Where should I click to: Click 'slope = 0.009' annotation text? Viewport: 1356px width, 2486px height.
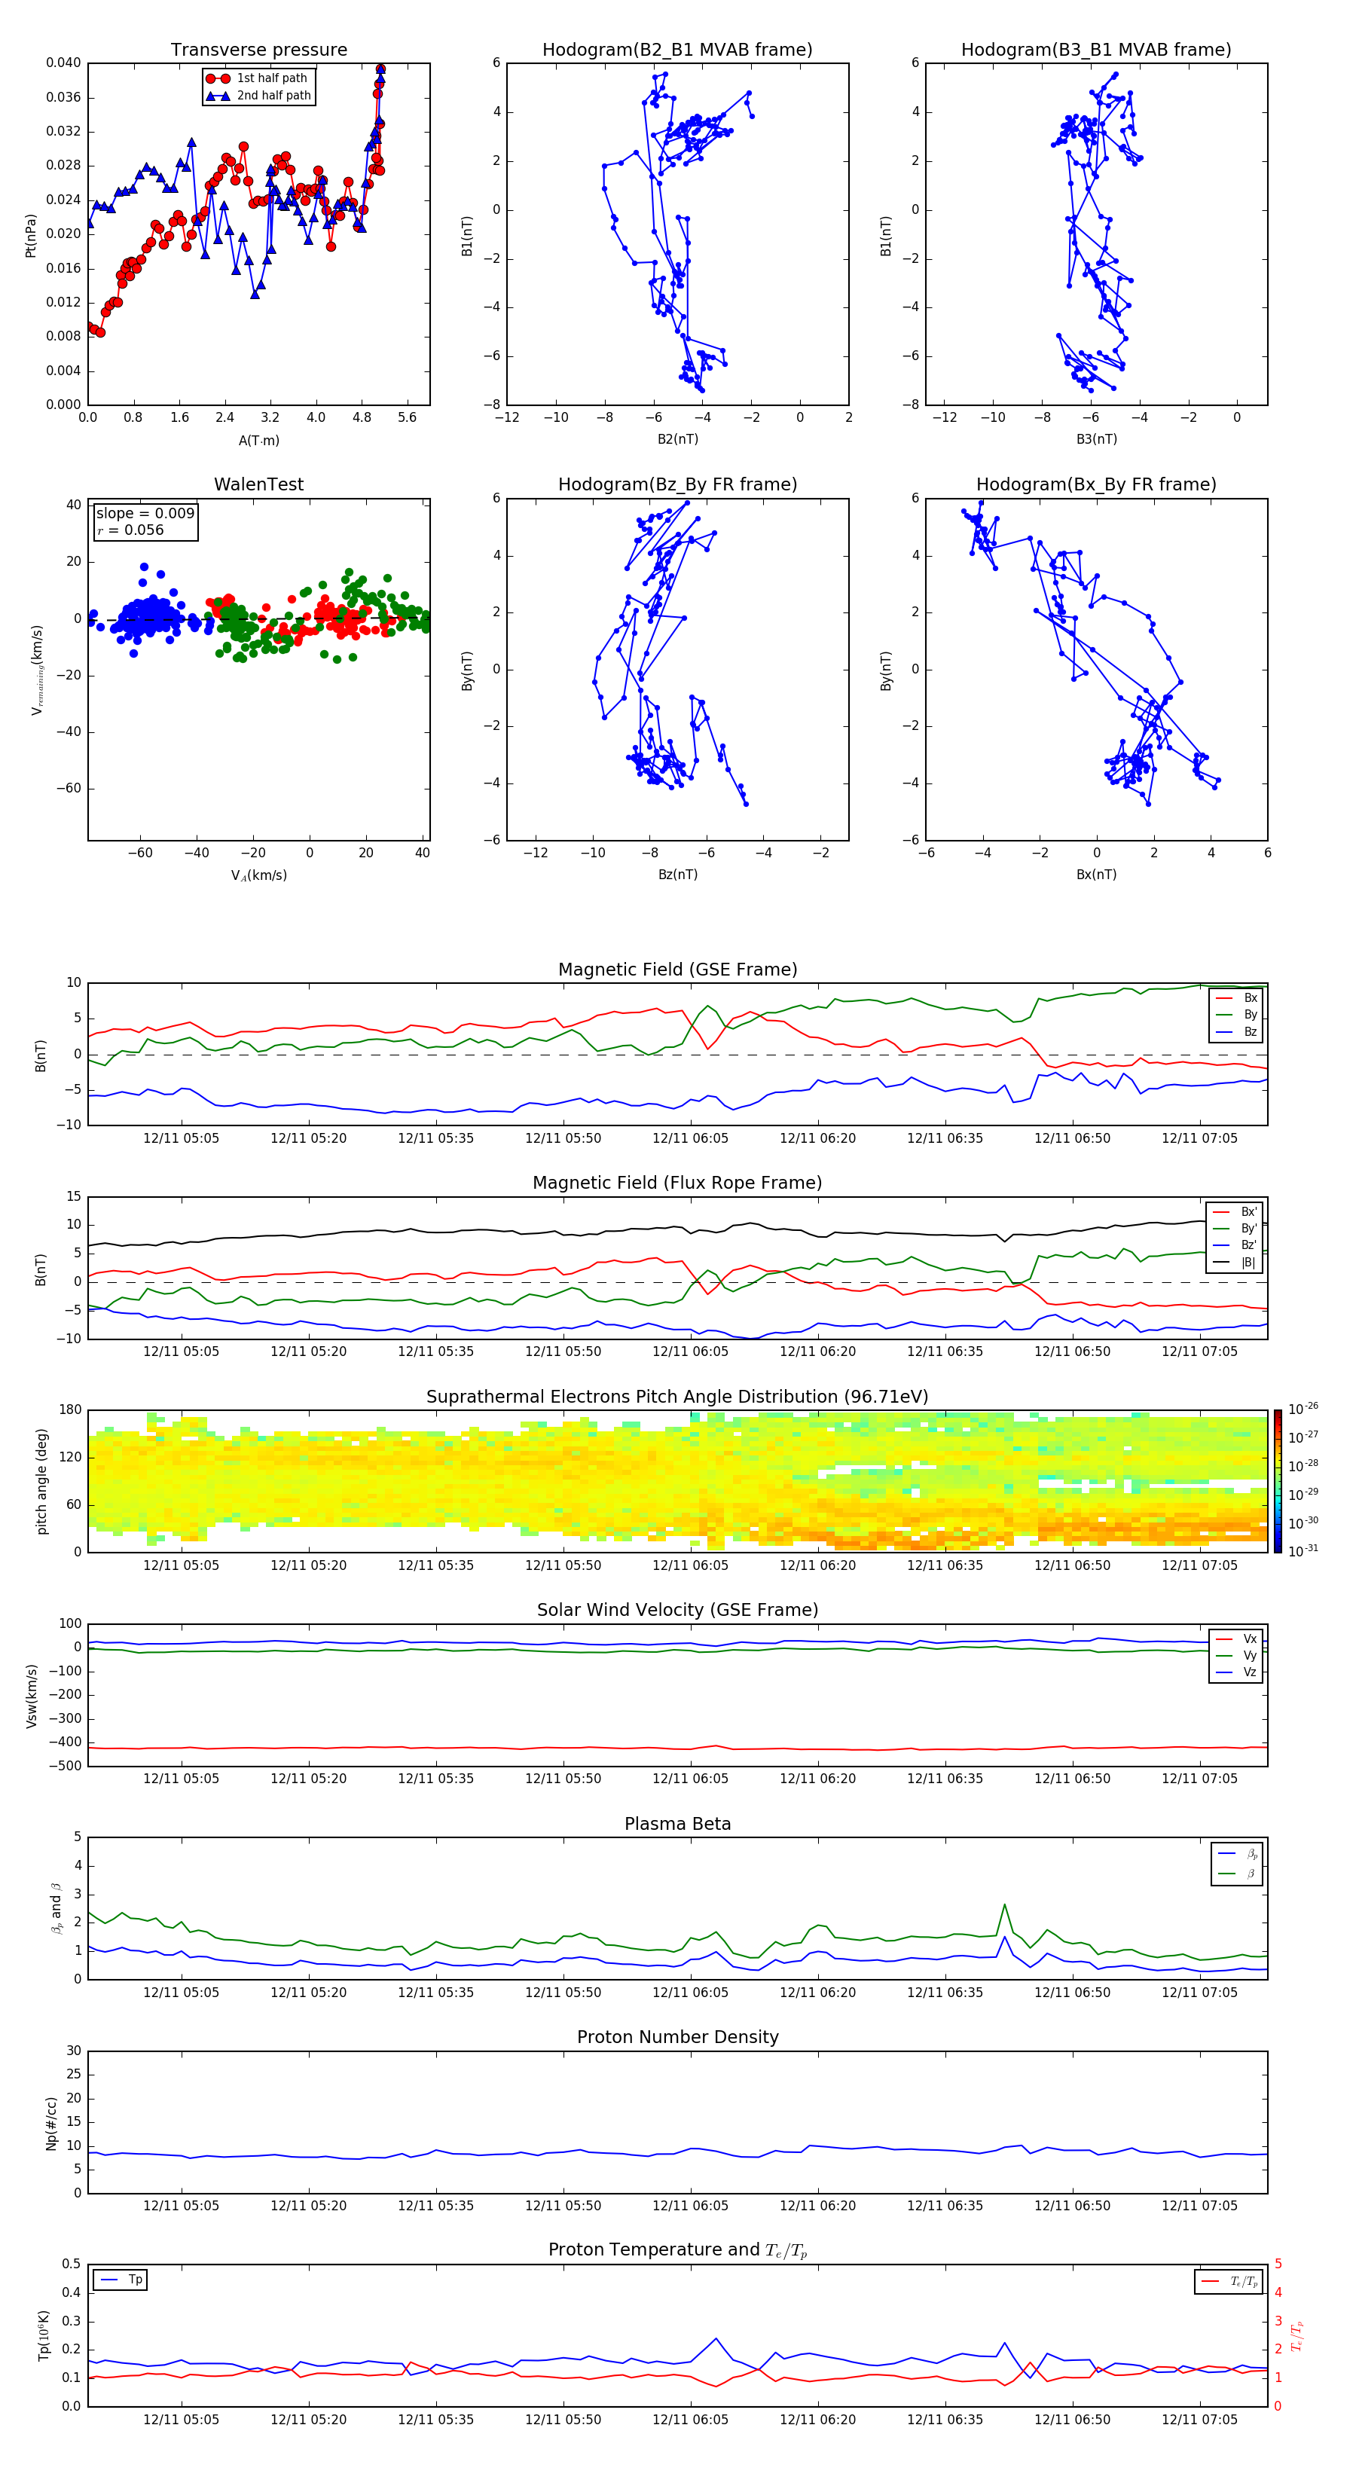pos(145,514)
